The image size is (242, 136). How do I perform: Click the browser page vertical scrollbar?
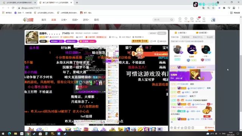coord(240,83)
